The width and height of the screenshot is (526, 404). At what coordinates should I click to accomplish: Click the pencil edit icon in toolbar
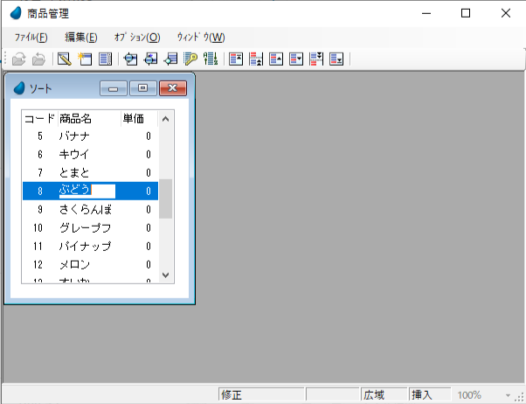click(x=64, y=59)
